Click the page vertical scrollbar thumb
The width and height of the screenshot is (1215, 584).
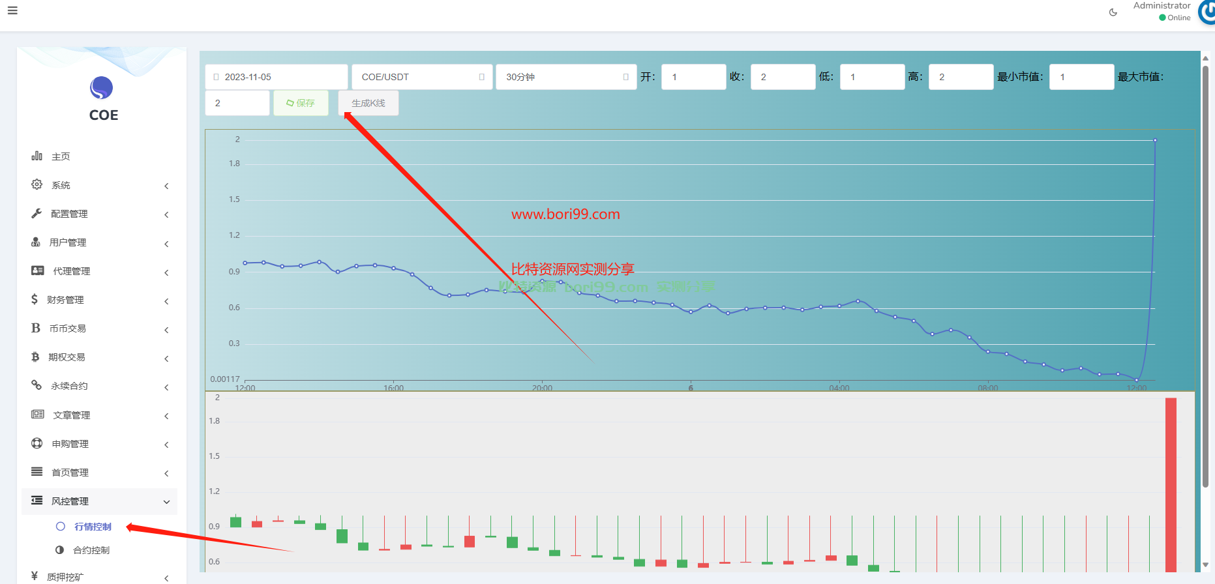pyautogui.click(x=1205, y=275)
